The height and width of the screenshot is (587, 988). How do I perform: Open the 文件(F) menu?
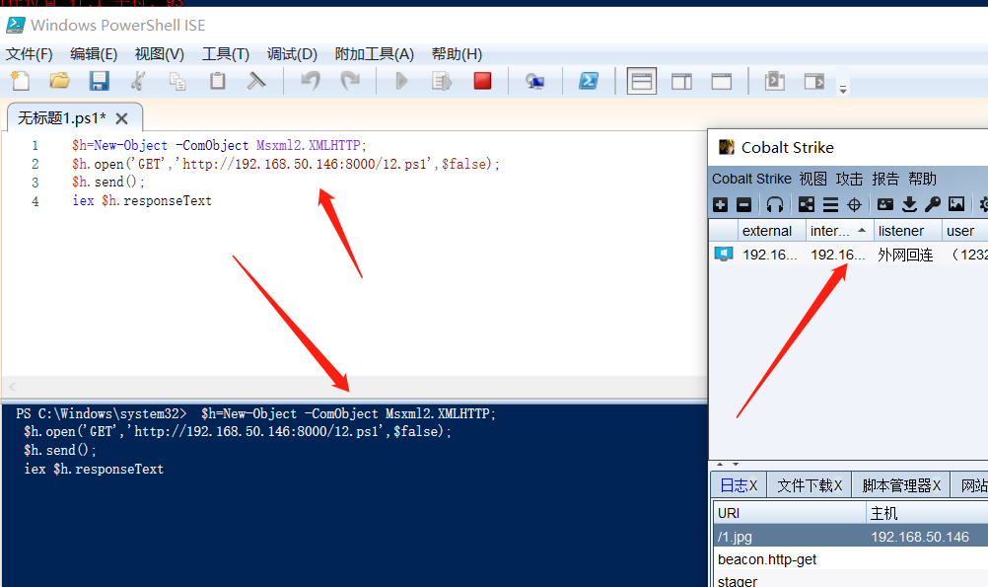coord(29,54)
